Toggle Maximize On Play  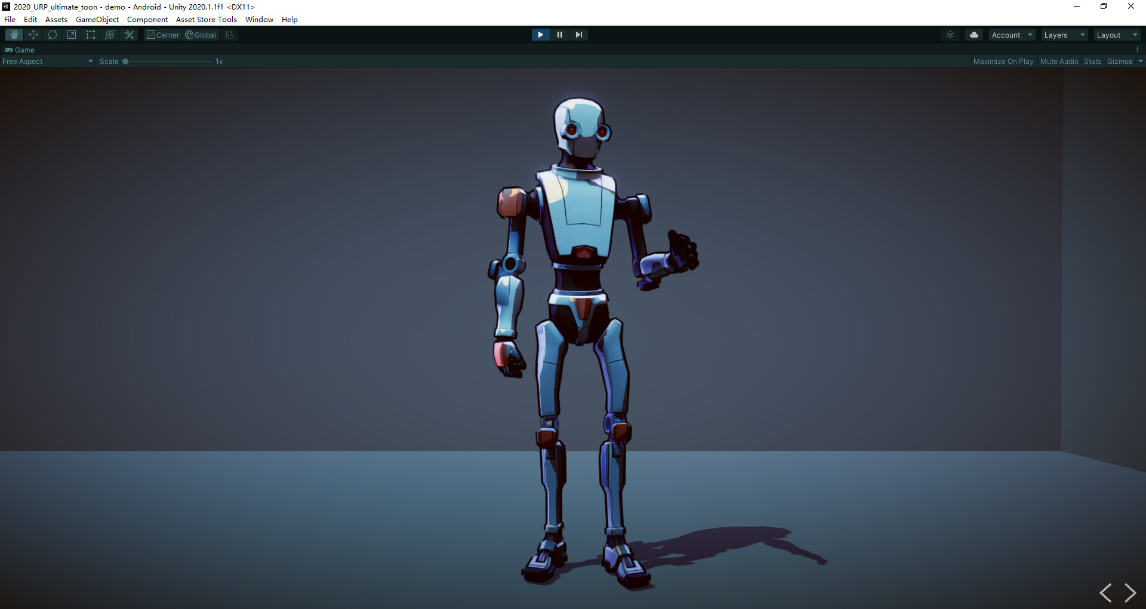coord(1003,61)
